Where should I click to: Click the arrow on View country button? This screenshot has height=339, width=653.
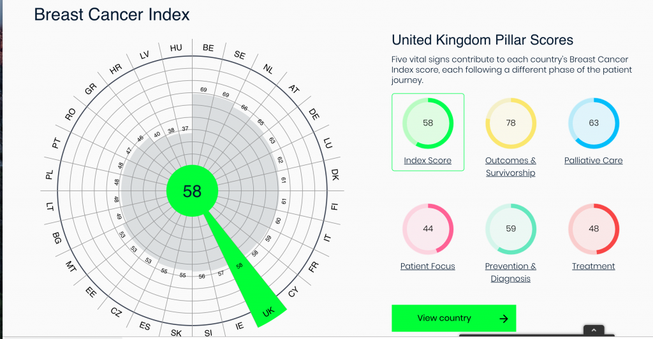(503, 319)
